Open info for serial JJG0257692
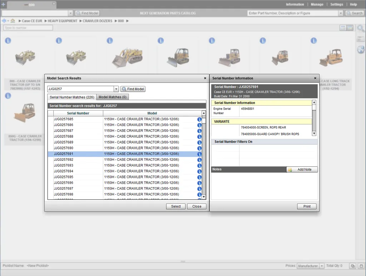 tap(199, 160)
